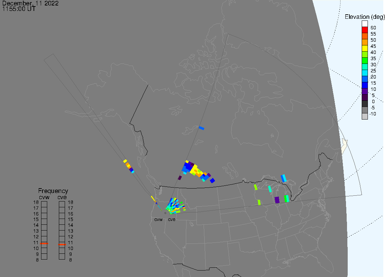Select the light gray bottom legend swatch
The image size is (385, 277).
[365, 116]
